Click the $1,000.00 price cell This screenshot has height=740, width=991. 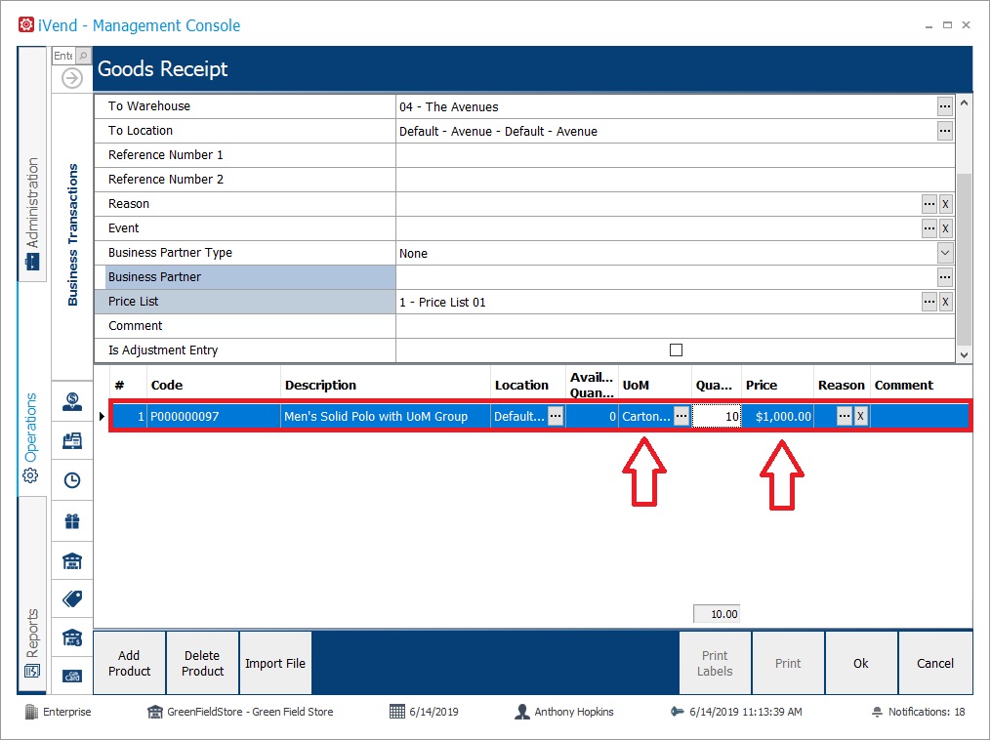click(x=777, y=417)
